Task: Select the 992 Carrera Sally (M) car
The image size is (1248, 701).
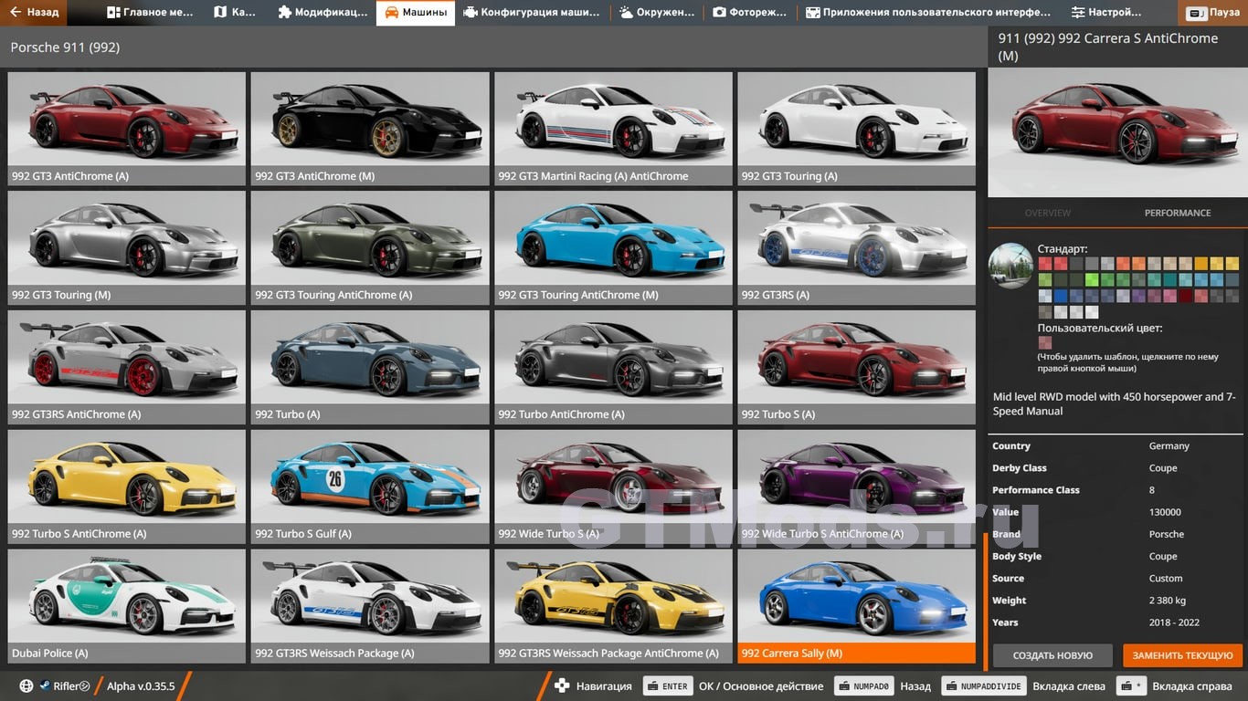Action: pos(857,606)
